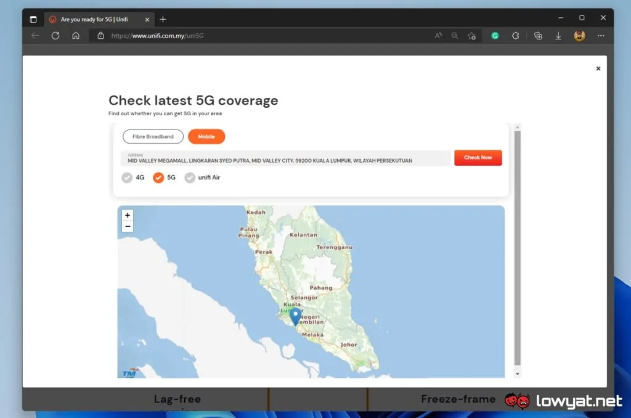Close the 5G coverage popup
Viewport: 631px width, 418px height.
pos(598,68)
